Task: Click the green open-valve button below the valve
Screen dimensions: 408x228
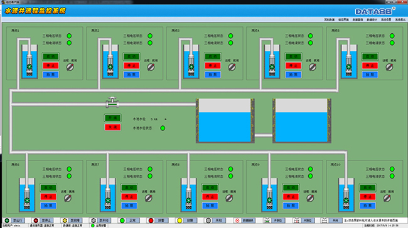Action: pyautogui.click(x=112, y=118)
